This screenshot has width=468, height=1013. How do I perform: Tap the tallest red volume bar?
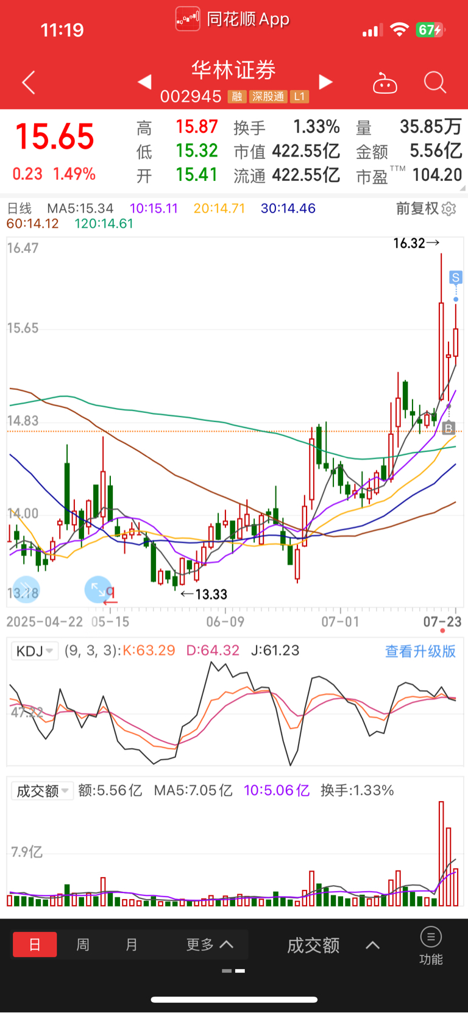coord(441,853)
